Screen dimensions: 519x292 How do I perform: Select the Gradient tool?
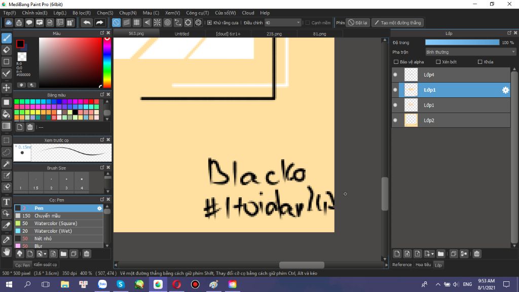(7, 126)
